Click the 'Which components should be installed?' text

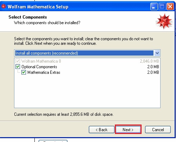(x=47, y=23)
